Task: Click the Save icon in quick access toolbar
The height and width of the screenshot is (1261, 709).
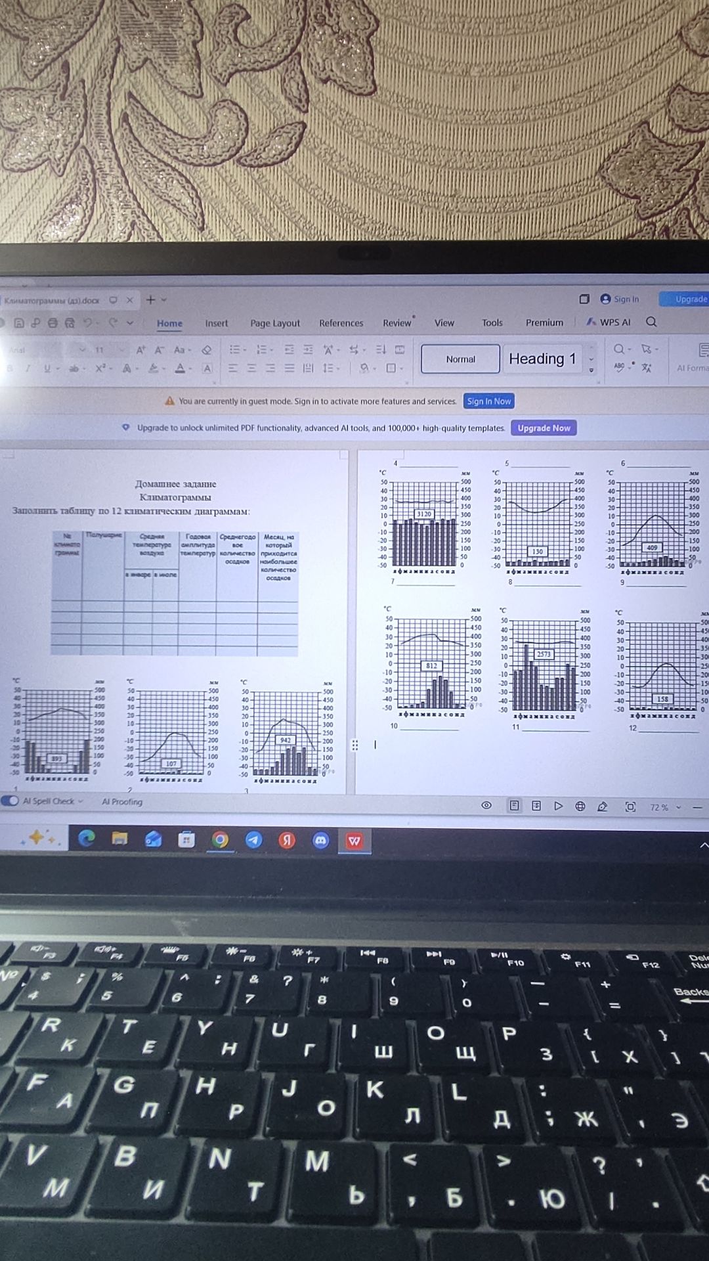Action: tap(19, 323)
